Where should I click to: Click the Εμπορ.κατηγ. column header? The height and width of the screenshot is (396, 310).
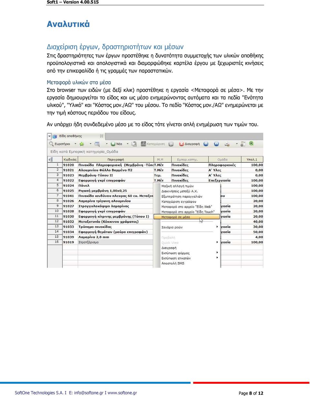point(190,159)
